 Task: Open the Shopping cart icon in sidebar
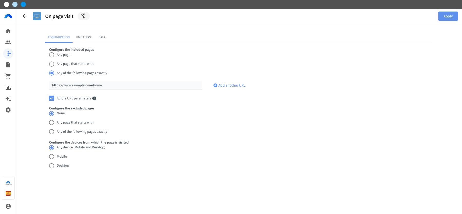coord(8,76)
